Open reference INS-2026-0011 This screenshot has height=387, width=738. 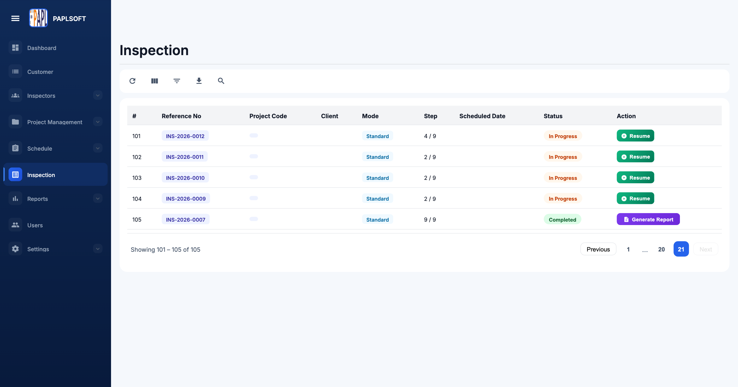184,157
